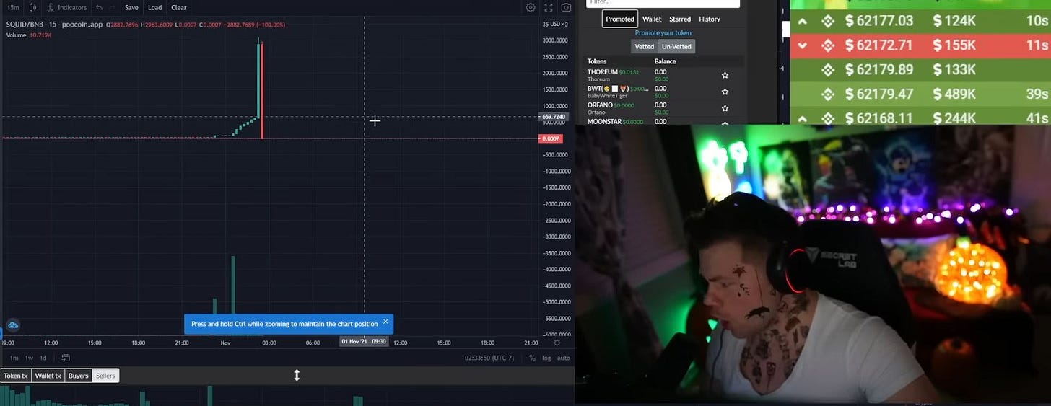Screen dimensions: 1051x406
Task: Click Binance icon on $62172.71 row
Action: coord(829,45)
